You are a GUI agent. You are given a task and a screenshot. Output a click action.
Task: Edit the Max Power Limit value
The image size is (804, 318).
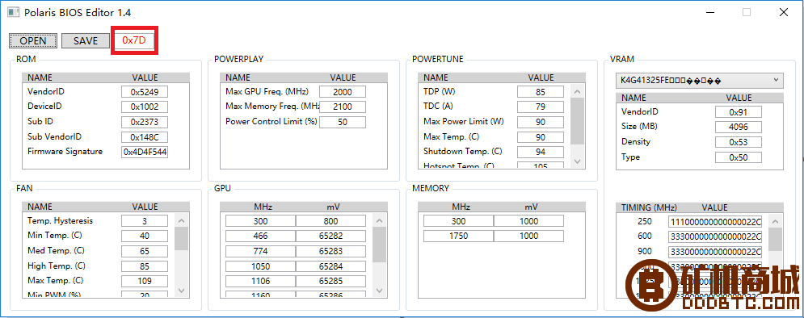click(541, 122)
